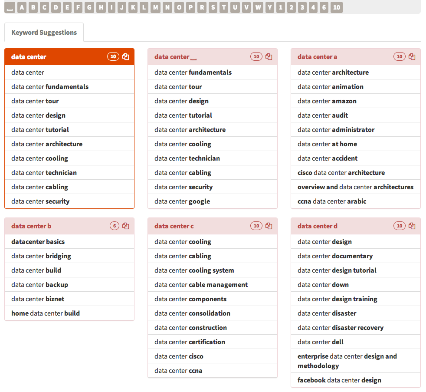
Task: Select the orange 'data center' card header
Action: 69,56
